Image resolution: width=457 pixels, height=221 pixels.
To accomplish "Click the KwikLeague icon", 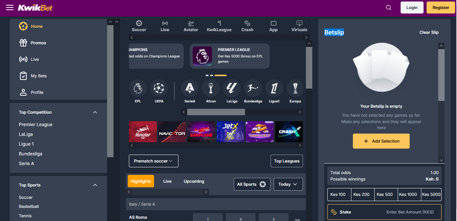I will [x=219, y=26].
